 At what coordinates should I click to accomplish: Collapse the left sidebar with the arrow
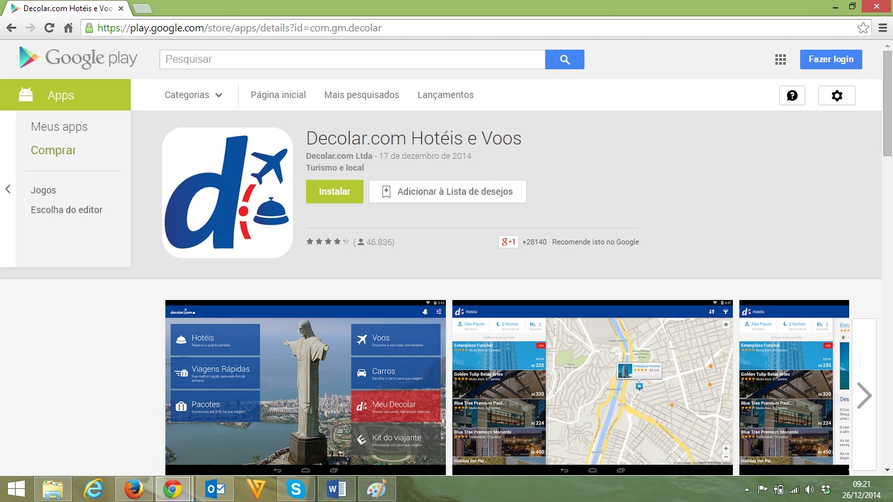8,190
